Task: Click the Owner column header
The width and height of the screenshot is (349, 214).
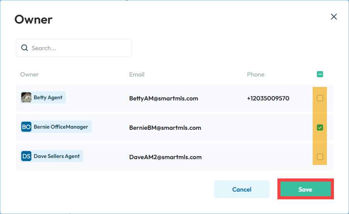Action: (29, 74)
